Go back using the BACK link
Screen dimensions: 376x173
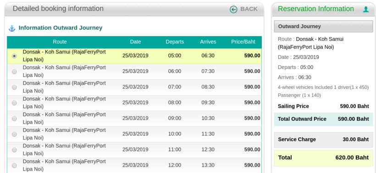point(249,9)
